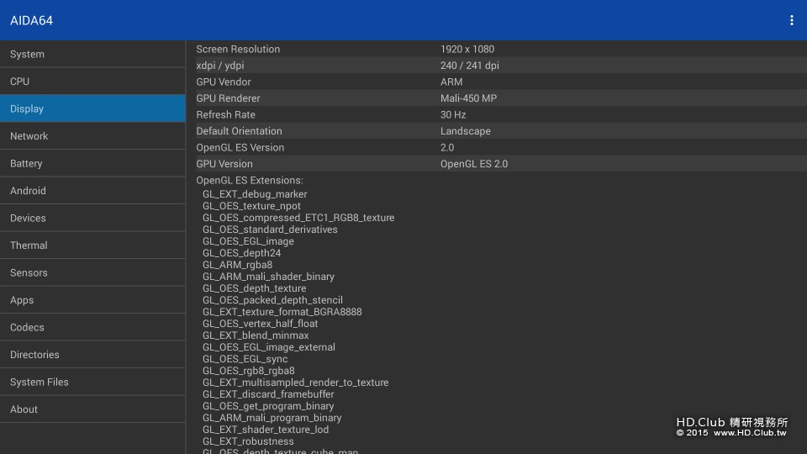807x454 pixels.
Task: Select GL_ARM_mali_program_binary entry
Action: 272,418
